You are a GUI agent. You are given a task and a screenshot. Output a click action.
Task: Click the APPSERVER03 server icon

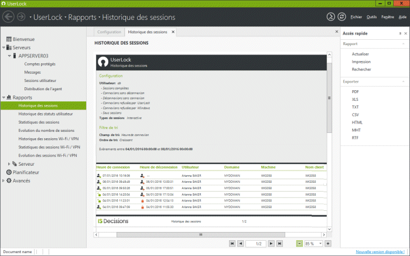pyautogui.click(x=15, y=56)
